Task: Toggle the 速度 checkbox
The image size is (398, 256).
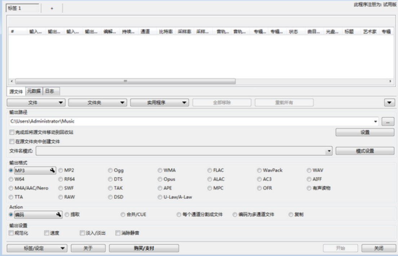Action: click(47, 233)
